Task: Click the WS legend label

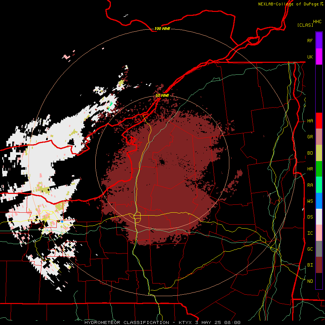Action: point(310,201)
